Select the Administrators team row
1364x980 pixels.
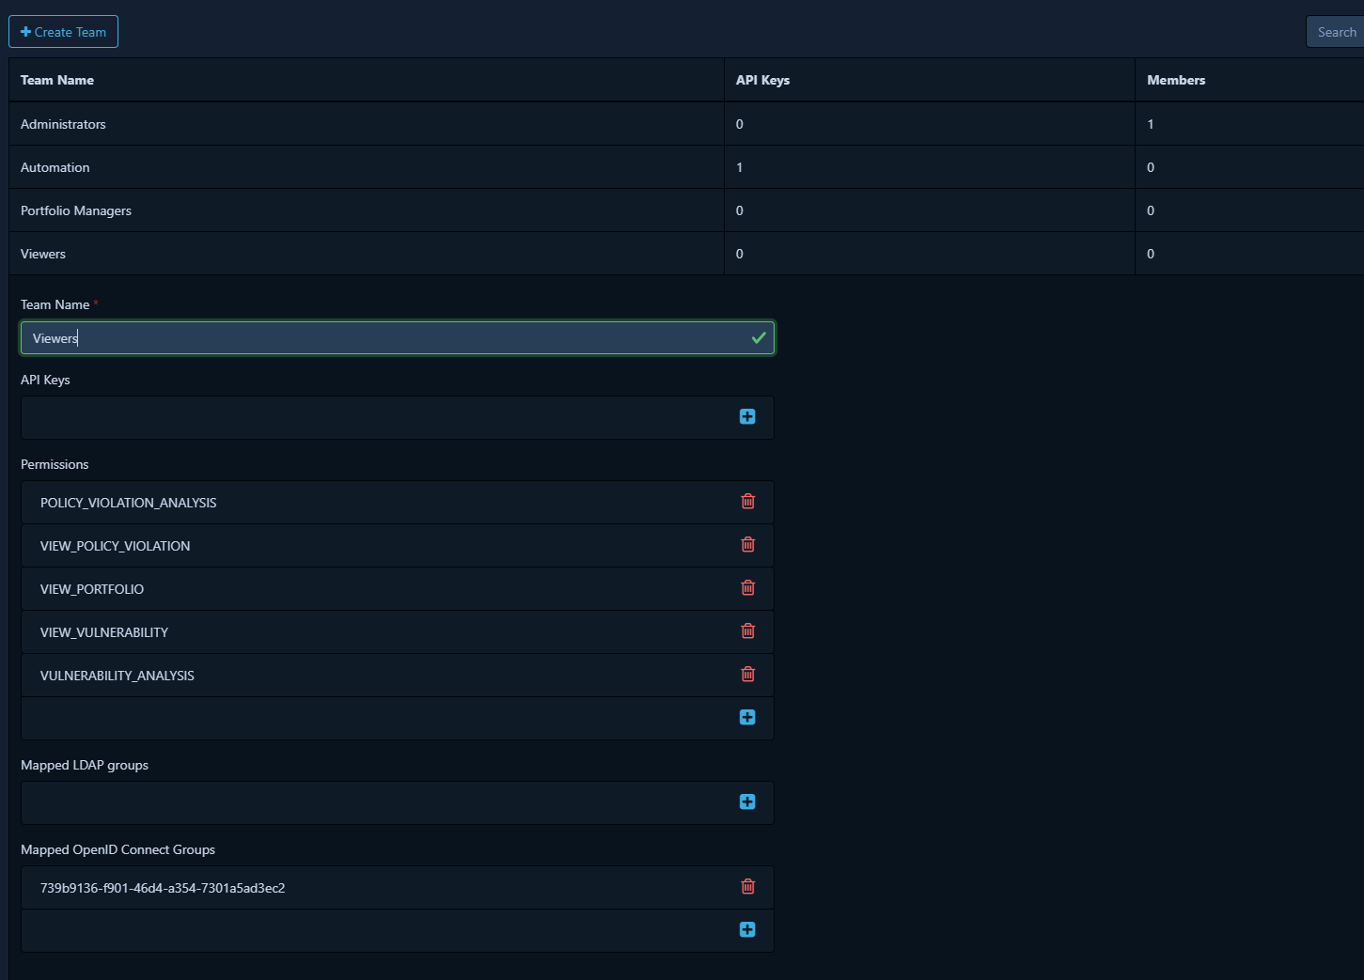coord(367,123)
